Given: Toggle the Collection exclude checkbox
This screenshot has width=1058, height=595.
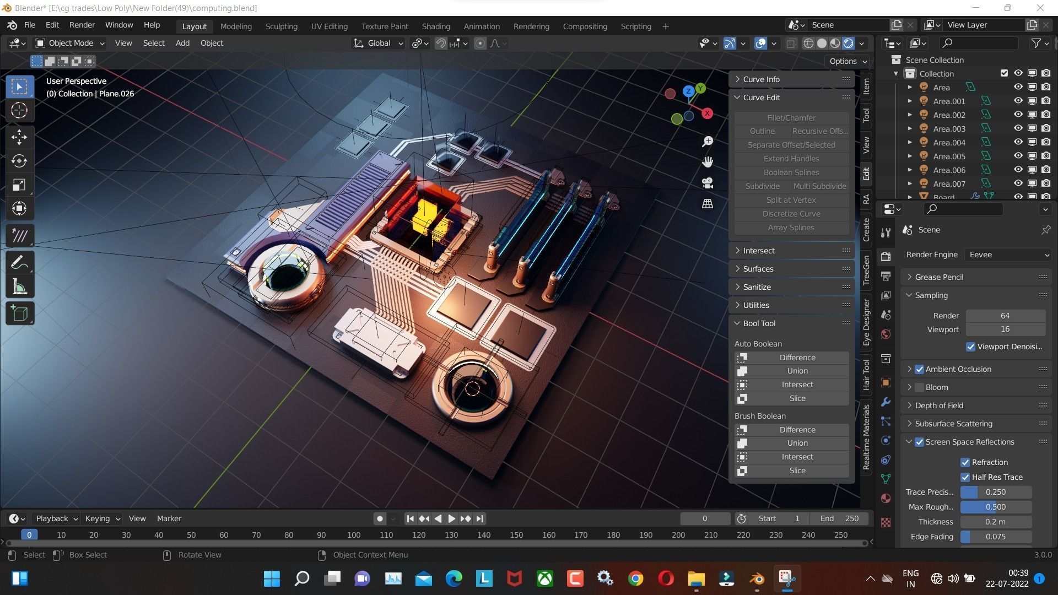Looking at the screenshot, I should click(x=1004, y=73).
